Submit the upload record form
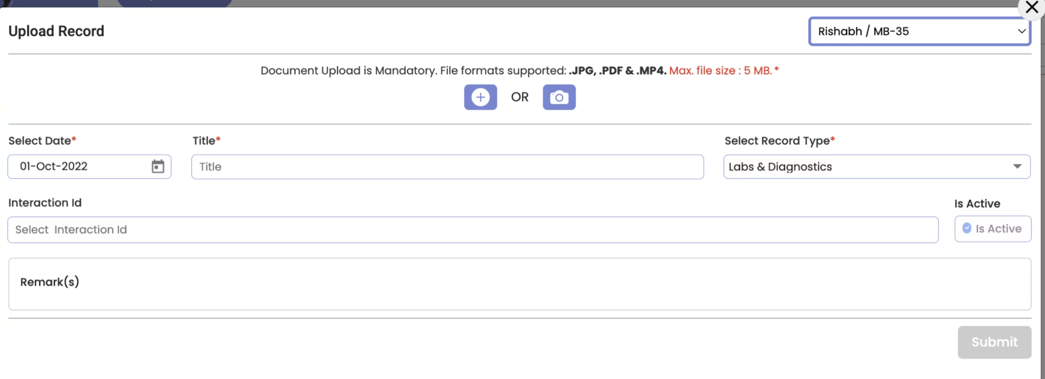The image size is (1045, 379). [x=994, y=342]
